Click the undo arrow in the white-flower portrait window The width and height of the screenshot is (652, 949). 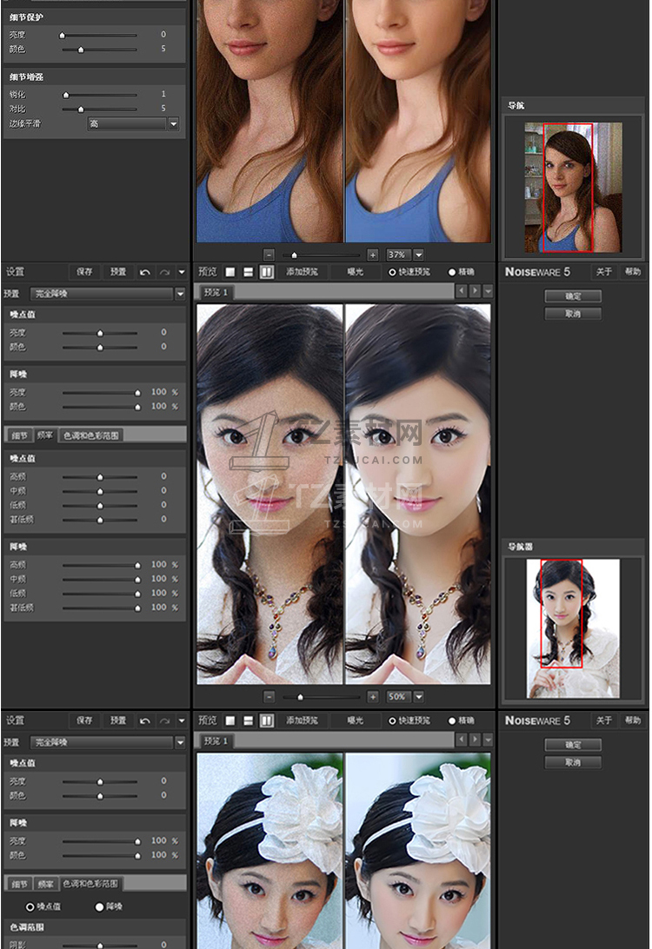pyautogui.click(x=144, y=720)
